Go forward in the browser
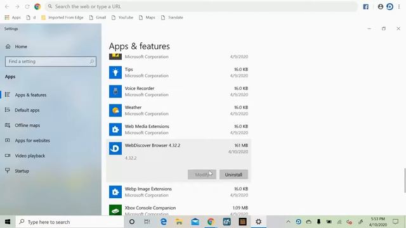Image resolution: width=406 pixels, height=228 pixels. click(17, 6)
